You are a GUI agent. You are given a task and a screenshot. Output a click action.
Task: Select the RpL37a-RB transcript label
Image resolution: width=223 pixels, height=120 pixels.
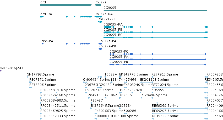coord(106,19)
